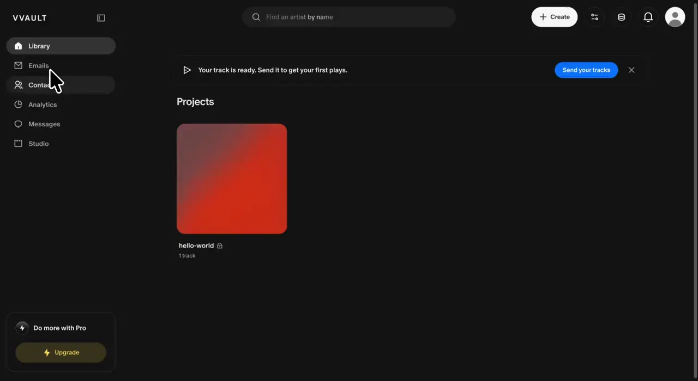Click the lightning icon near Do more with Pro
This screenshot has width=698, height=381.
point(22,328)
